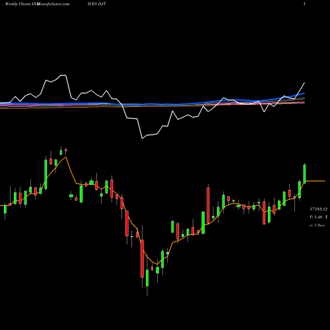Click the volume text 'V: 1.46 X'
The height and width of the screenshot is (330, 330).
(319, 217)
